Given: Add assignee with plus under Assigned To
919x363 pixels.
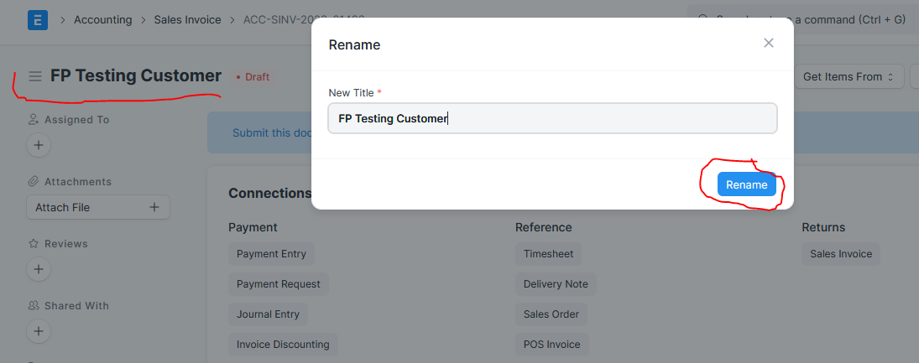Looking at the screenshot, I should [x=39, y=145].
